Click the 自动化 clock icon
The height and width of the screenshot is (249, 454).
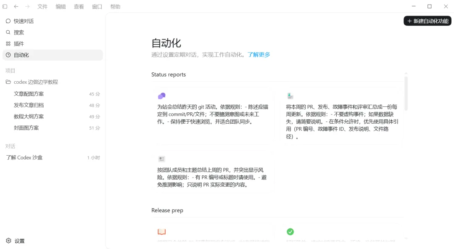[x=8, y=55]
